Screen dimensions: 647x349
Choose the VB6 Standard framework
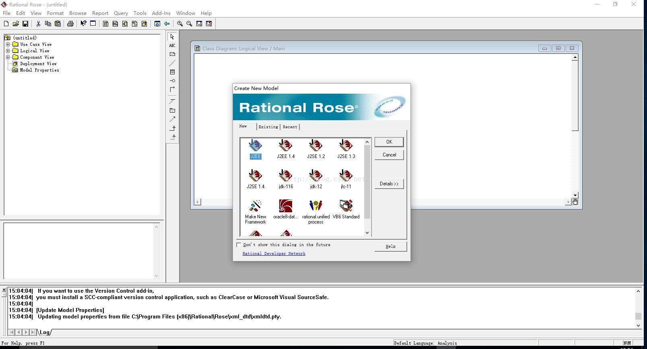[x=346, y=209]
